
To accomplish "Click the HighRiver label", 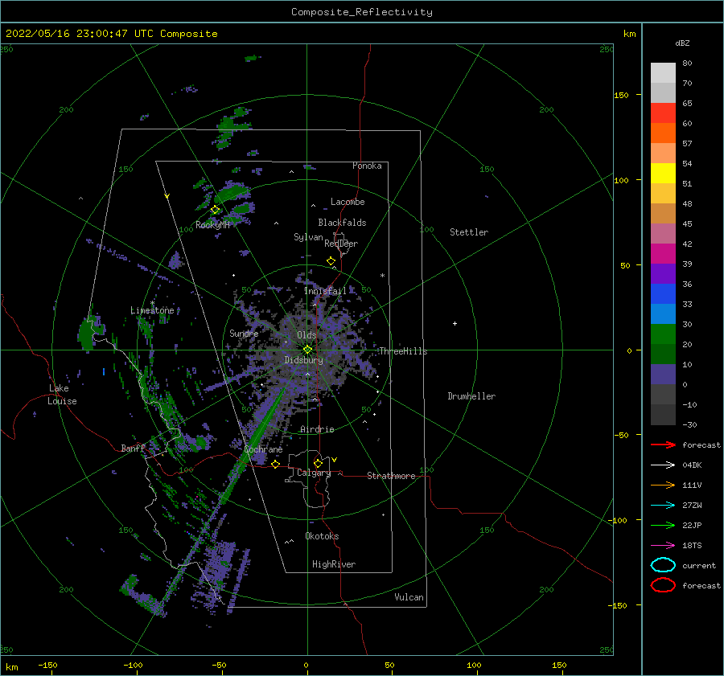I will pyautogui.click(x=334, y=564).
